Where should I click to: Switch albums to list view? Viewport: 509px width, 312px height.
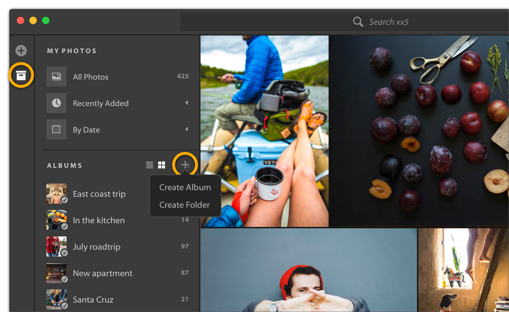pyautogui.click(x=149, y=165)
